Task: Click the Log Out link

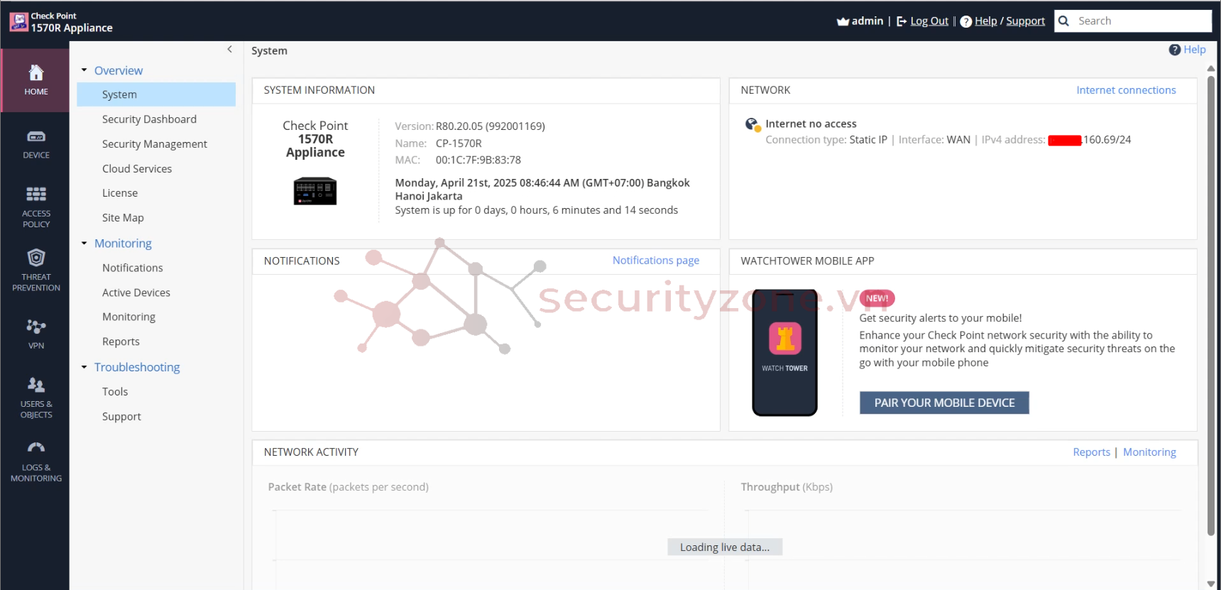Action: (x=929, y=21)
